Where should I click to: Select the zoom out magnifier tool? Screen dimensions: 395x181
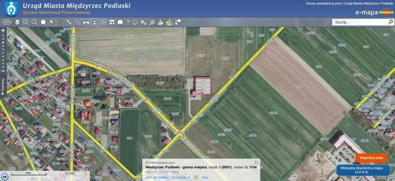click(34, 22)
